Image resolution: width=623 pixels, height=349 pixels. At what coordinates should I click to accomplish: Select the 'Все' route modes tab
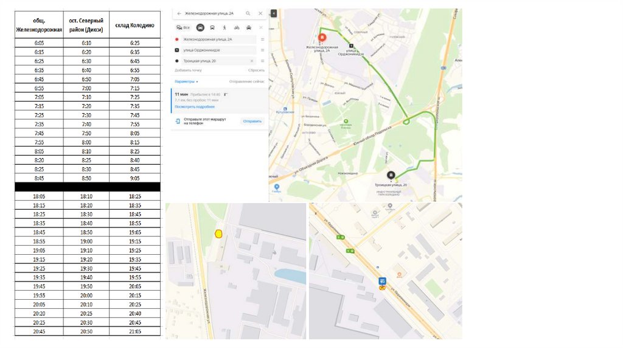(x=183, y=27)
